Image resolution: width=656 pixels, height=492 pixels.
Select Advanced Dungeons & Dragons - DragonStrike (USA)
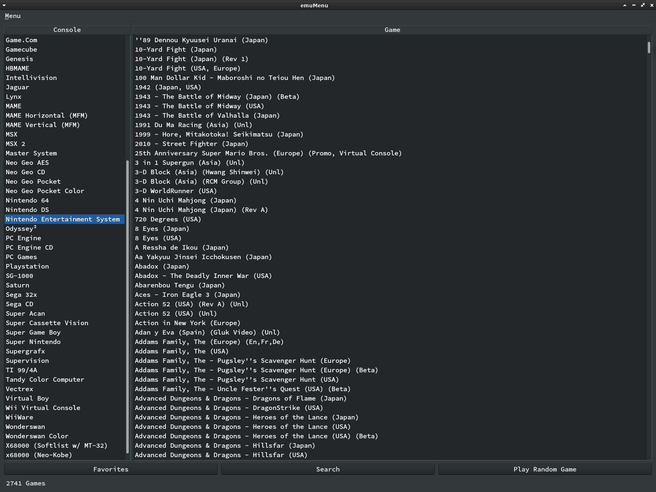[390, 408]
